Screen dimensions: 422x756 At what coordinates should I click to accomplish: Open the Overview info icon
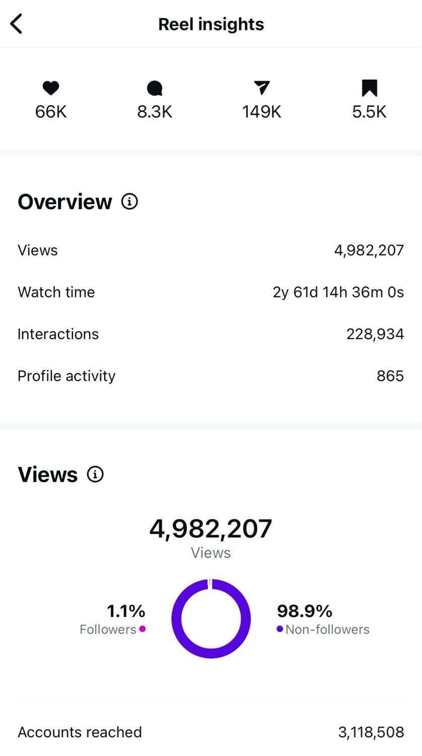[x=129, y=202]
